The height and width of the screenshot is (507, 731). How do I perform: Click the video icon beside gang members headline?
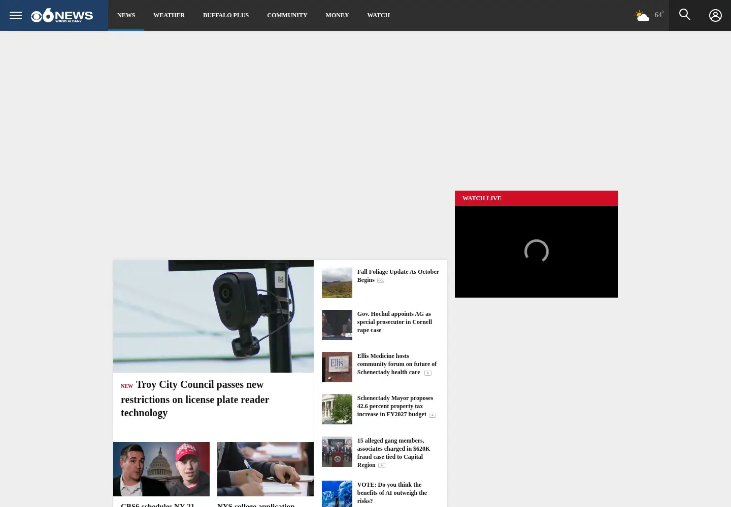[382, 465]
